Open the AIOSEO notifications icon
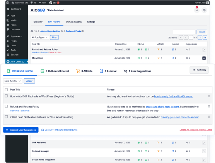Viewport: 215px width, 163px height. coord(197,10)
